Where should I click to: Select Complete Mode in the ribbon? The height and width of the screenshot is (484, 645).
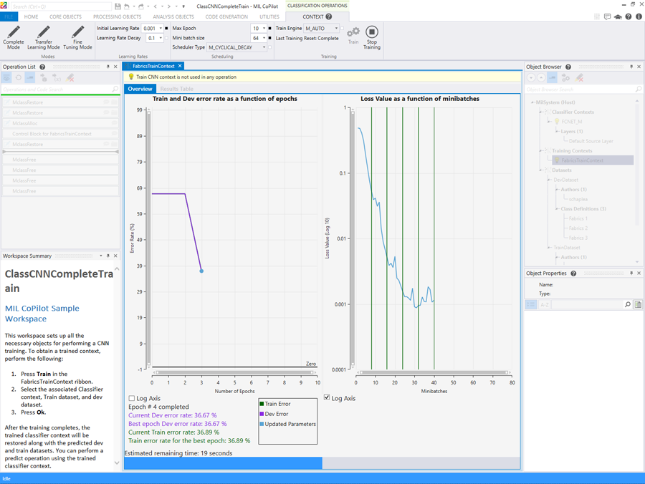pyautogui.click(x=14, y=37)
